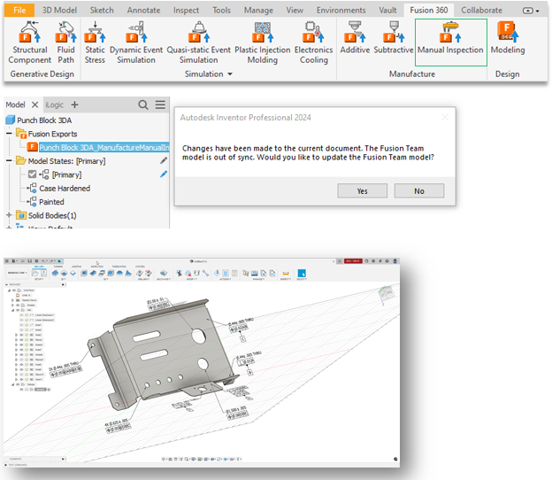Close the Model browser tab
Image resolution: width=552 pixels, height=480 pixels.
coord(34,105)
